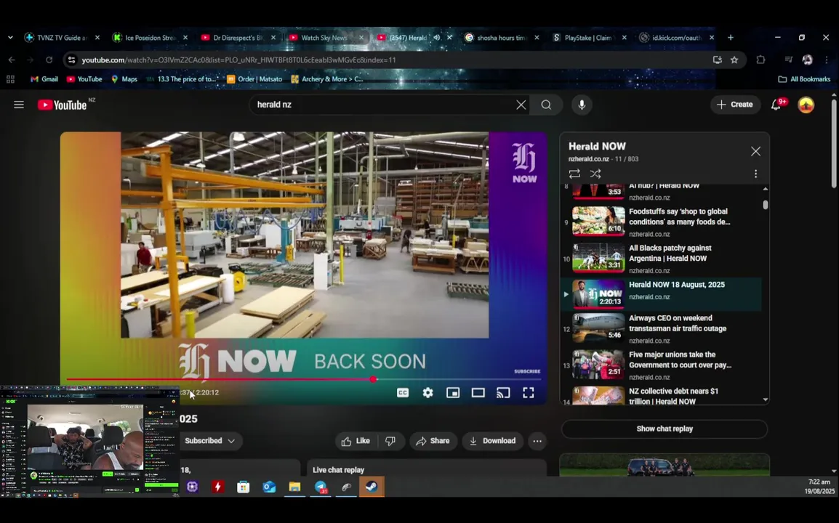The height and width of the screenshot is (523, 839).
Task: Open Steam from the taskbar
Action: (x=372, y=487)
